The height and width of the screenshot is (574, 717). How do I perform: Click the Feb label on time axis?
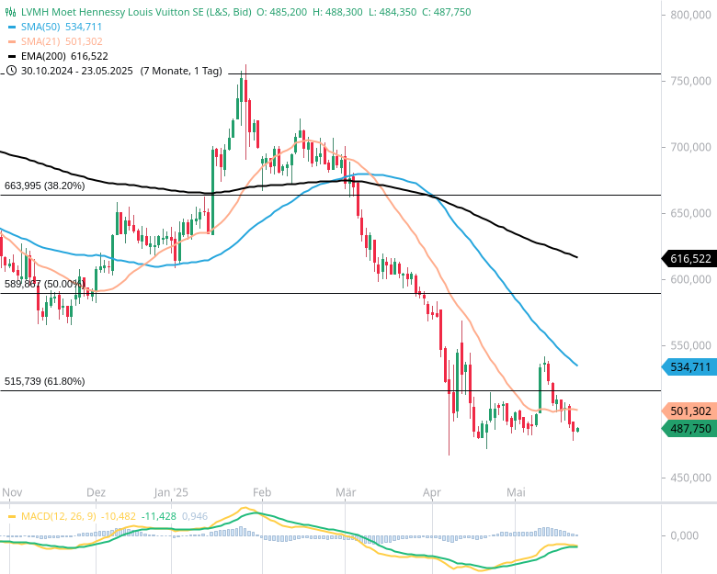pyautogui.click(x=262, y=492)
